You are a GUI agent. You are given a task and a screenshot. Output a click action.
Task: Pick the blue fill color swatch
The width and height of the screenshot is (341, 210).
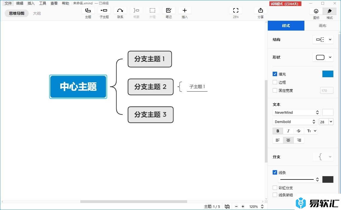[328, 74]
